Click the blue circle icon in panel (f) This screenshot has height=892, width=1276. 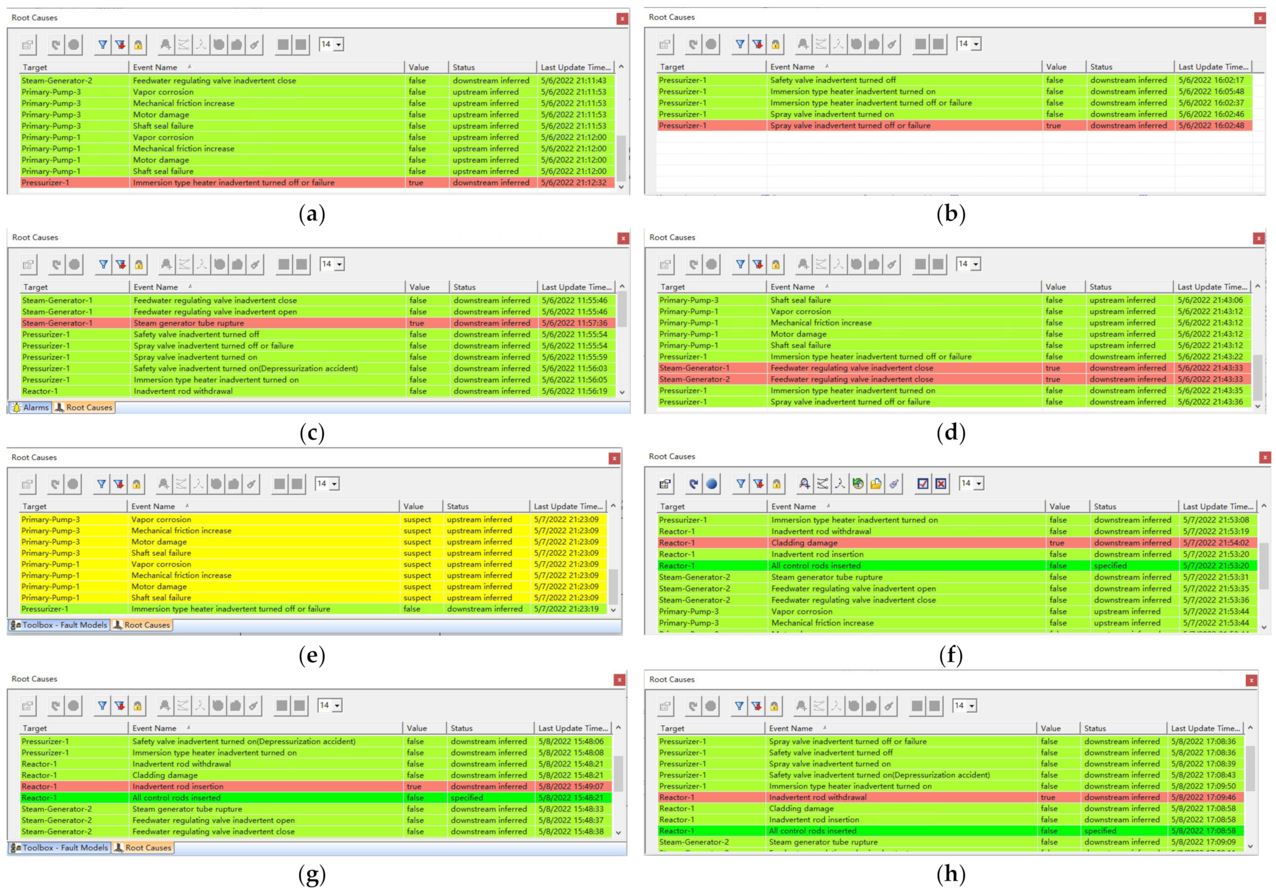(x=711, y=484)
